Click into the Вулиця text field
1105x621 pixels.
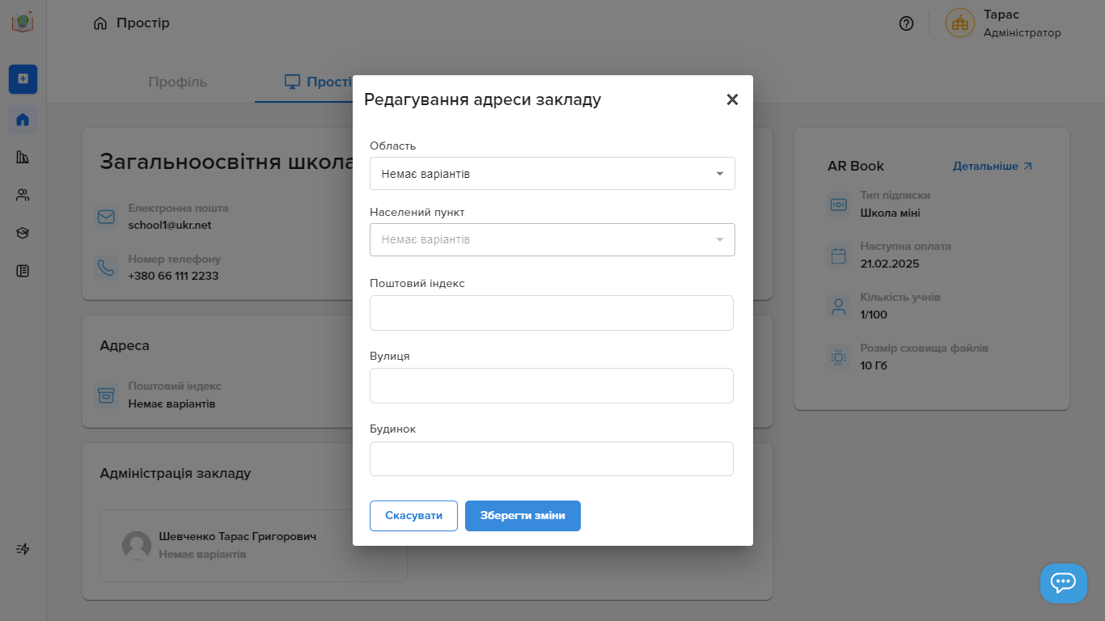pyautogui.click(x=552, y=386)
